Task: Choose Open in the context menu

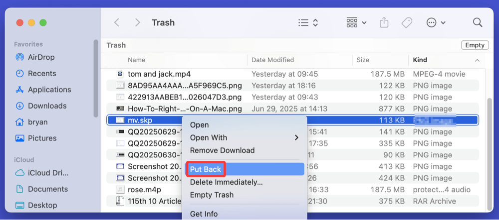Action: point(199,125)
